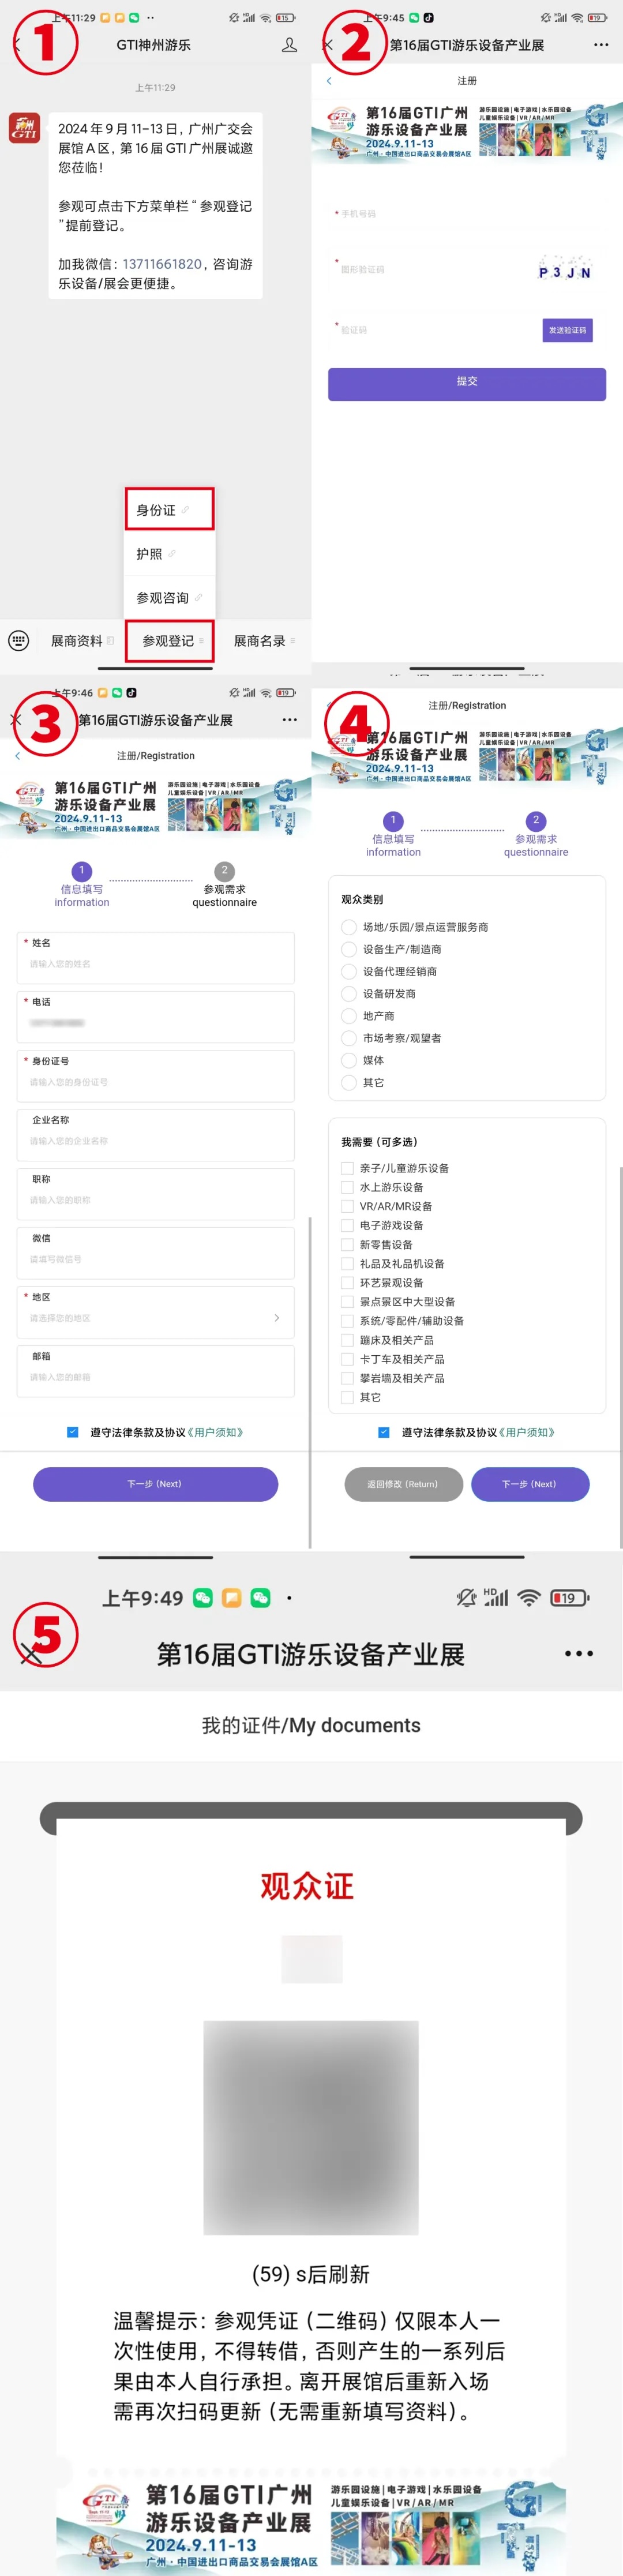
Task: Focus the 微信 input field
Action: tap(156, 1253)
